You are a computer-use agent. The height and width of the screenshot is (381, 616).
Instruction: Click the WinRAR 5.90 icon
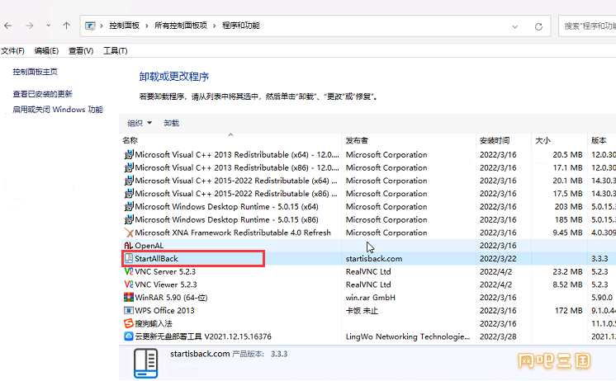pyautogui.click(x=129, y=298)
